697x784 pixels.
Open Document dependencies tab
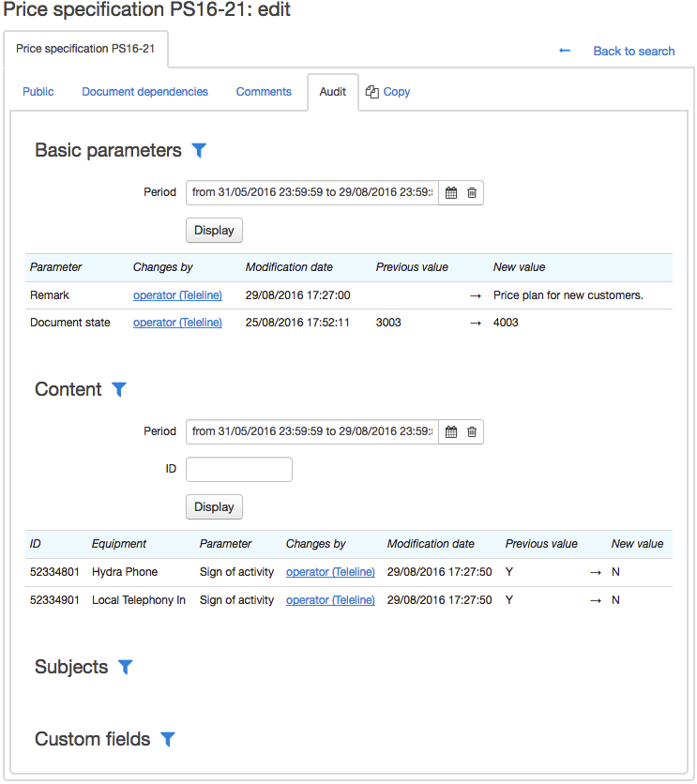(145, 92)
